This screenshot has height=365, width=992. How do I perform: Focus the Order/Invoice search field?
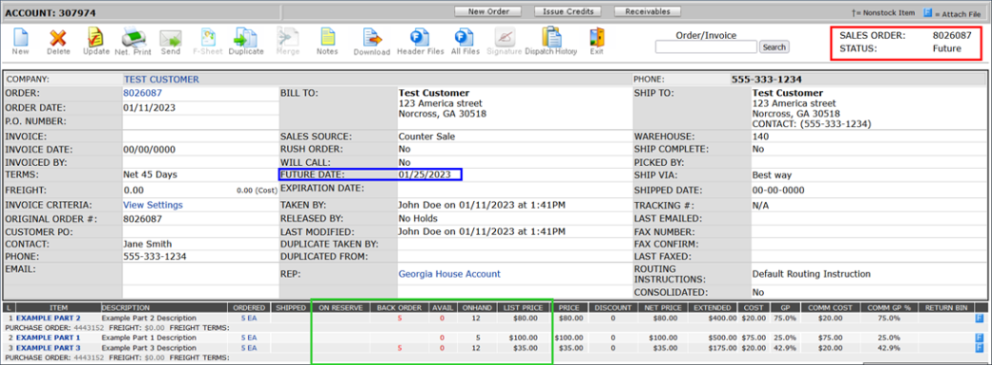pyautogui.click(x=706, y=46)
